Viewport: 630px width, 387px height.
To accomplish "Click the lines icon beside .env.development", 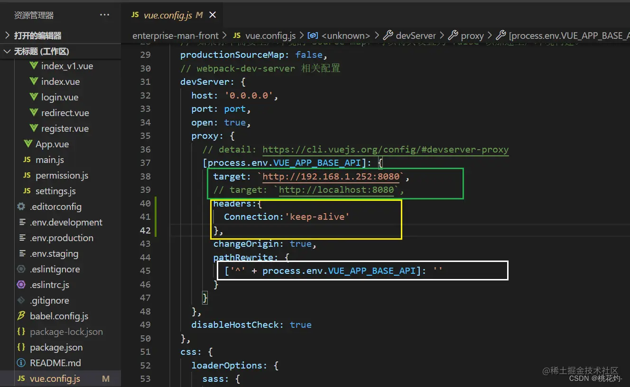I will point(22,223).
